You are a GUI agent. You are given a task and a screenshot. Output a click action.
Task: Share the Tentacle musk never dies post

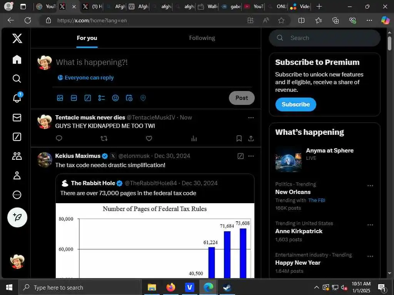(x=251, y=138)
